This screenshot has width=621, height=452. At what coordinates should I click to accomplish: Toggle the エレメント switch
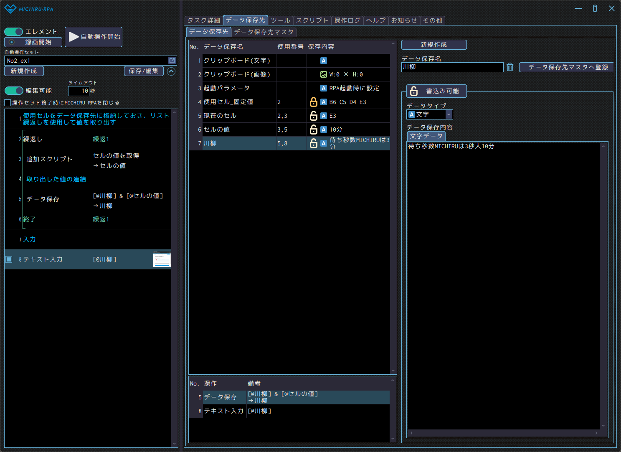(14, 32)
